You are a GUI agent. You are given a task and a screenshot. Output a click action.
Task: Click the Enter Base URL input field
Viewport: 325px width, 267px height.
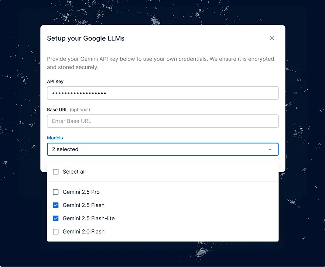pyautogui.click(x=162, y=121)
